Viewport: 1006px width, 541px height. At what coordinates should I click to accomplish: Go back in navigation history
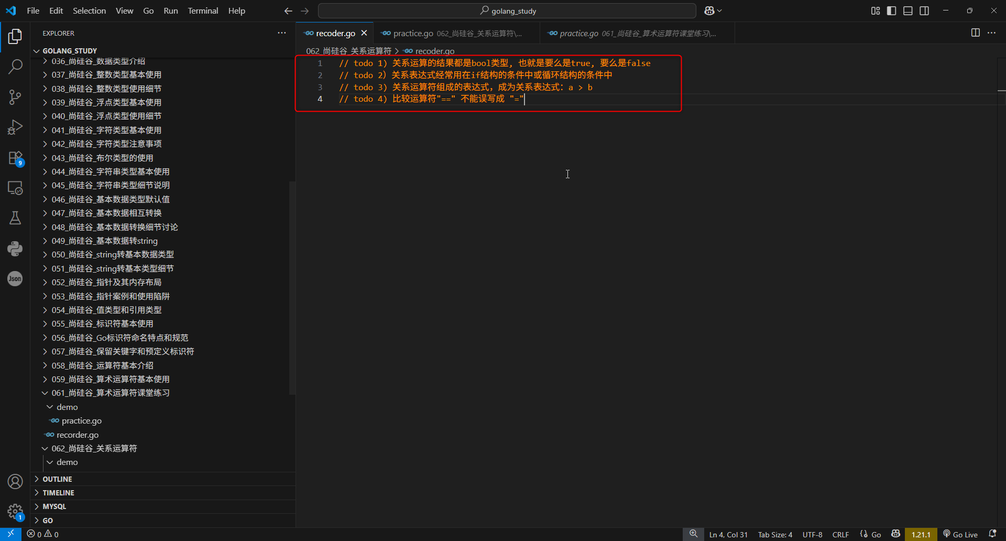click(x=288, y=10)
